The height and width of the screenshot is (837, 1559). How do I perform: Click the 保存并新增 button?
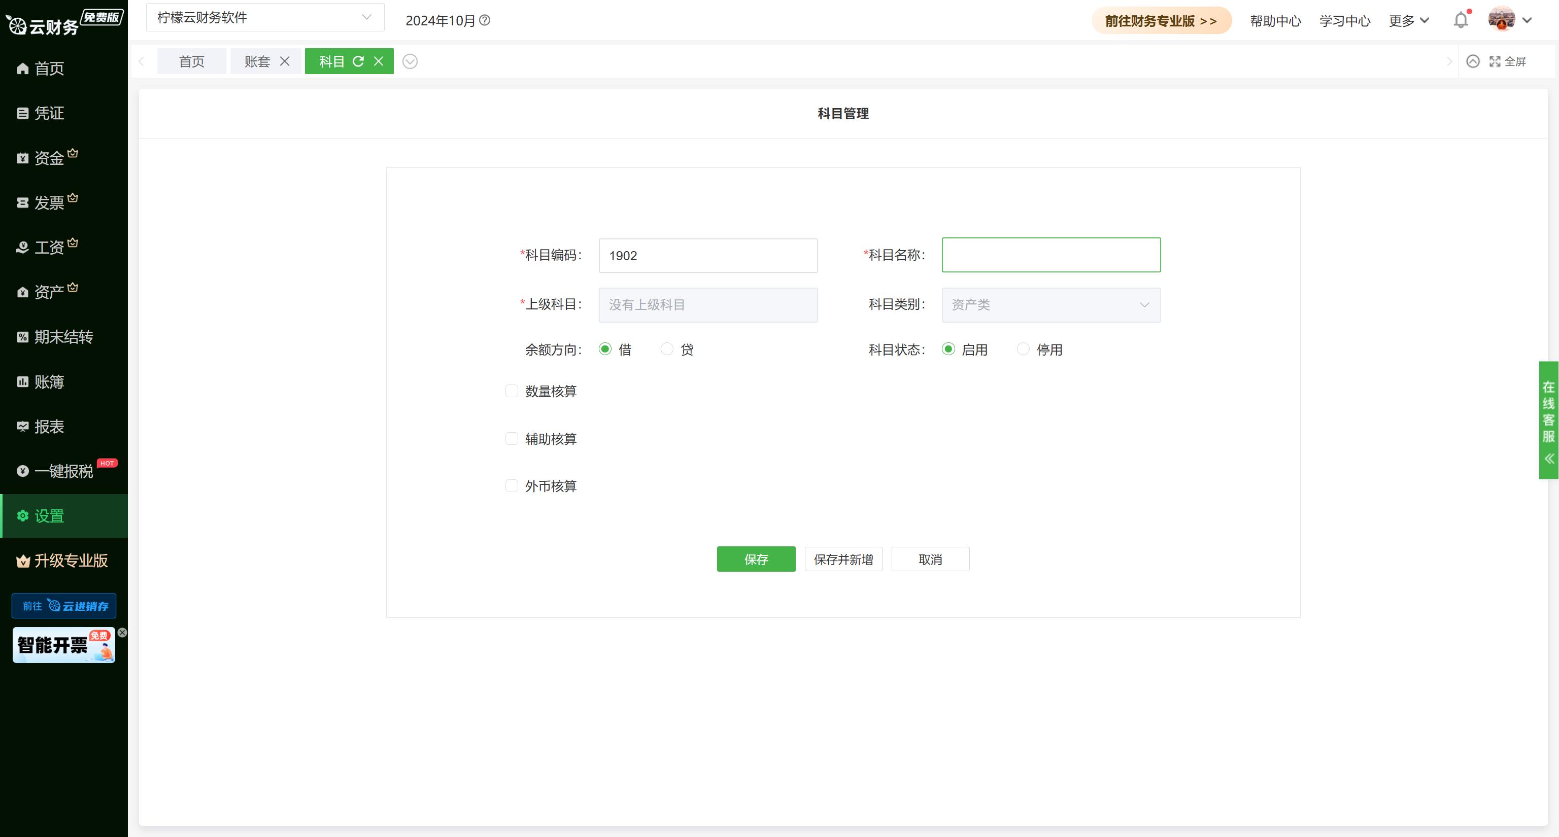click(843, 559)
